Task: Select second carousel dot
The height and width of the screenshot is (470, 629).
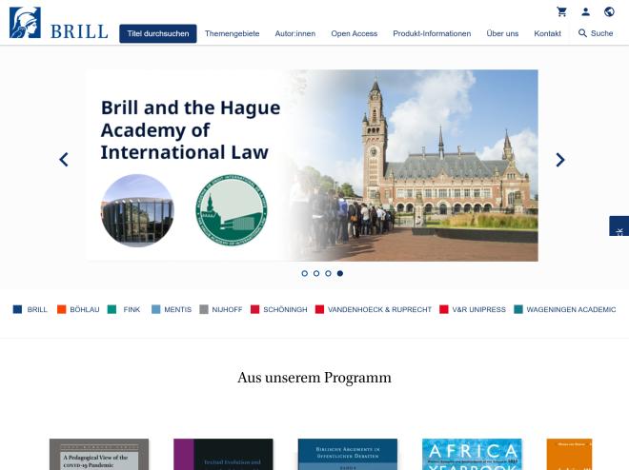Action: coord(316,273)
